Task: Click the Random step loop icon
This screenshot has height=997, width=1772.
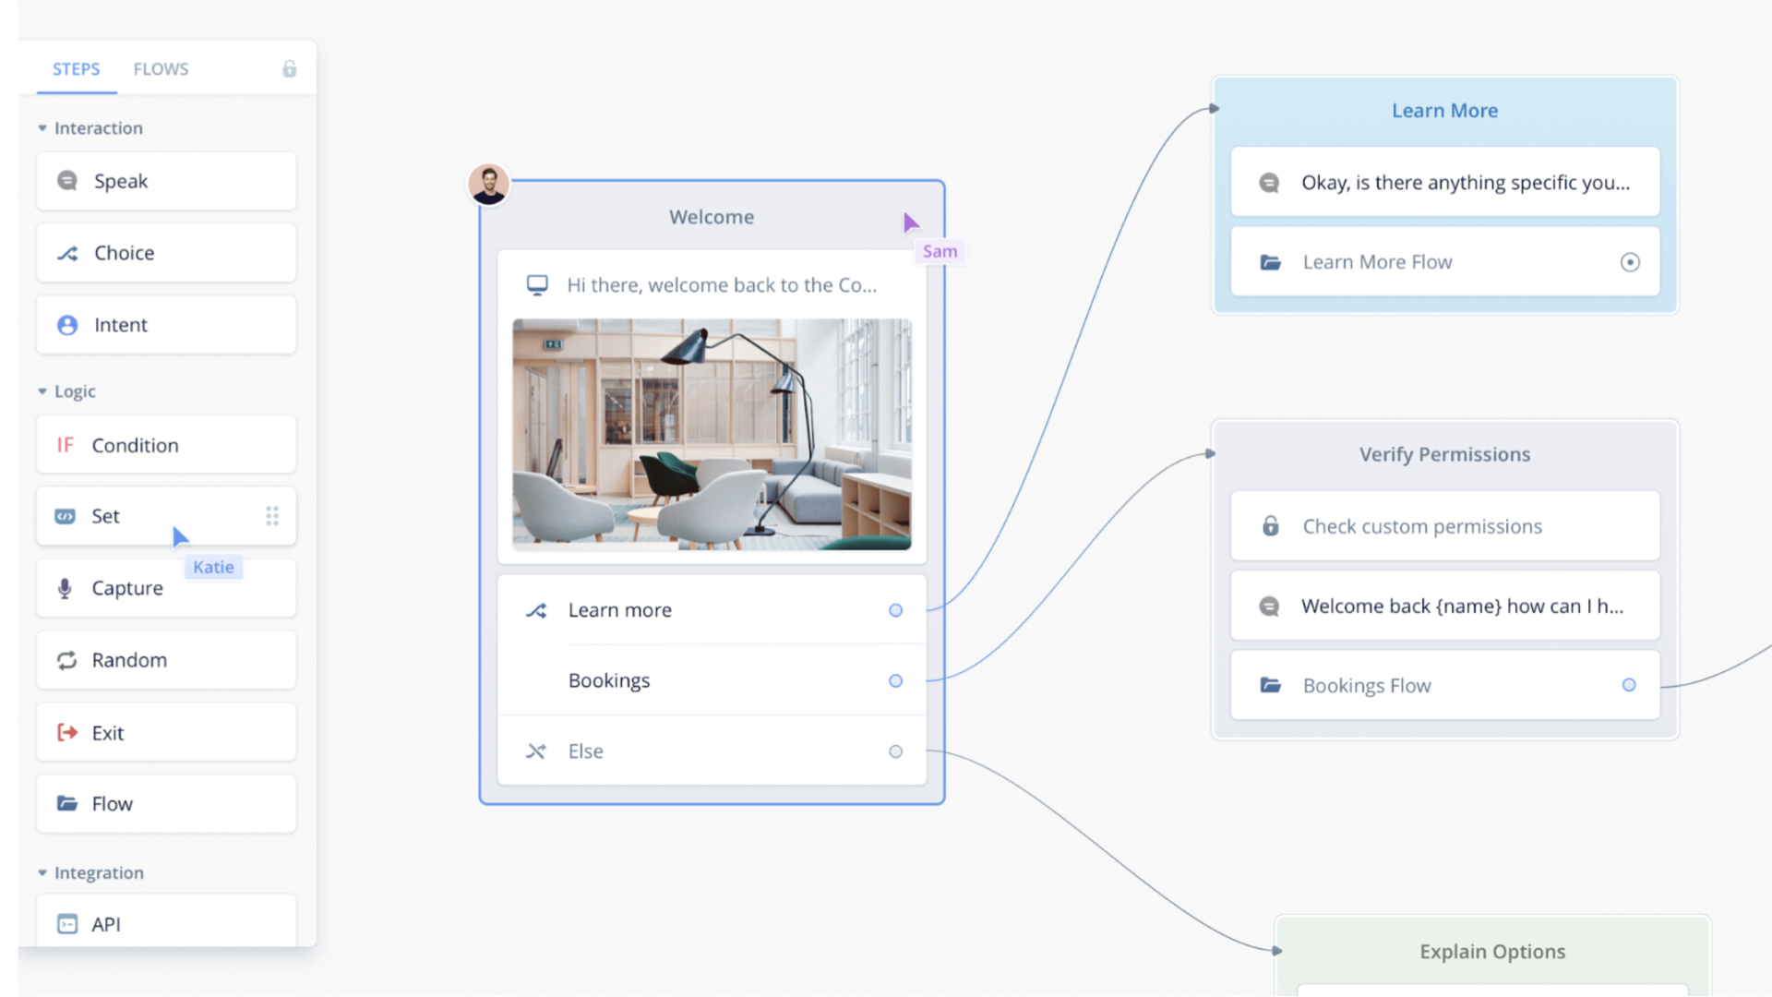Action: pyautogui.click(x=66, y=660)
